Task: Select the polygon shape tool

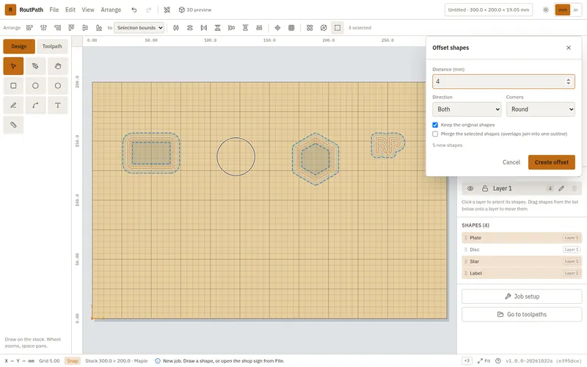Action: tap(58, 86)
